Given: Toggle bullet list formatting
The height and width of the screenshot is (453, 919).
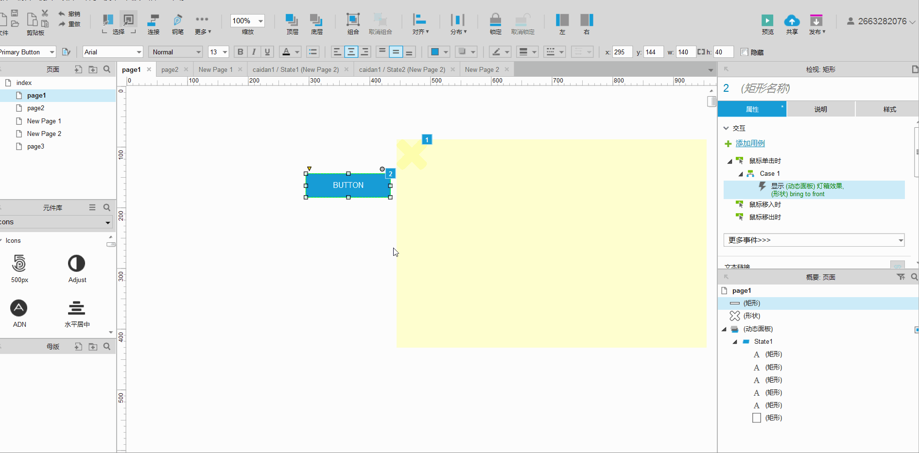Looking at the screenshot, I should coord(312,52).
